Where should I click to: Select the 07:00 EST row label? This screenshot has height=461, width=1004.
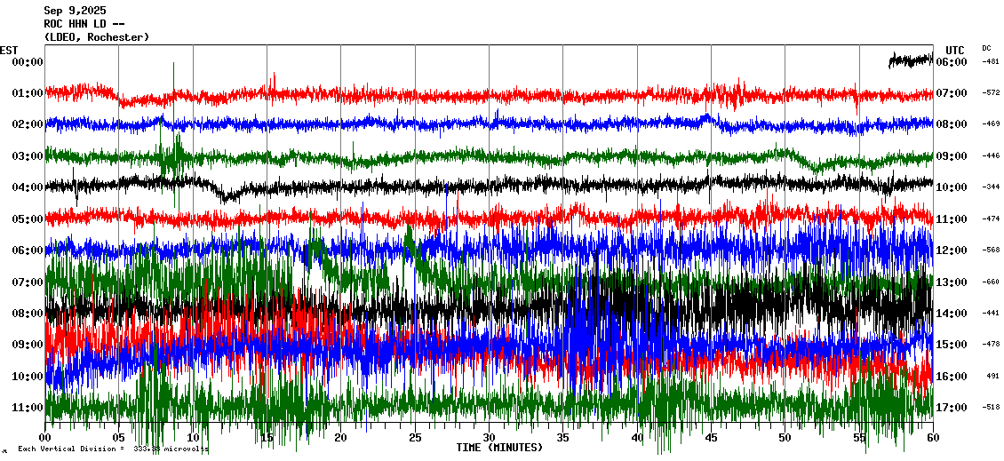[28, 282]
